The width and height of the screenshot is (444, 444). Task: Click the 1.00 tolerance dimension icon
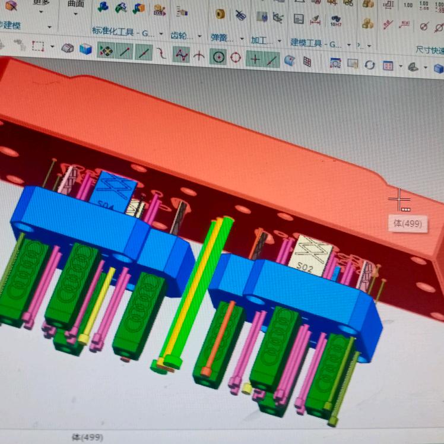pos(424,6)
